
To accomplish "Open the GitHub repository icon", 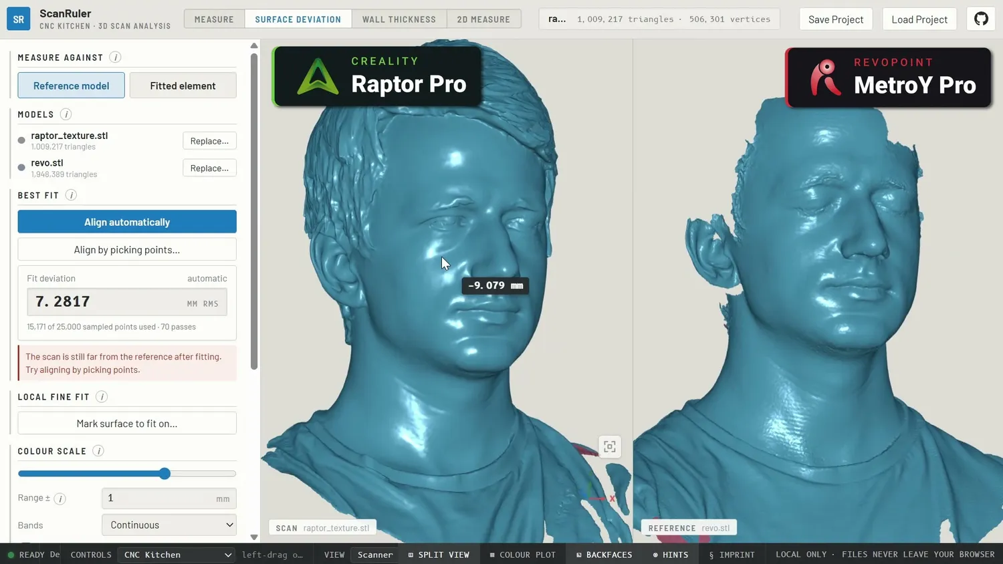I will [x=981, y=19].
